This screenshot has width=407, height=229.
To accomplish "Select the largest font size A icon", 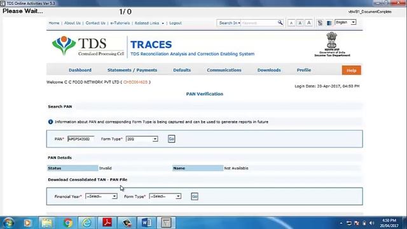I will point(308,23).
